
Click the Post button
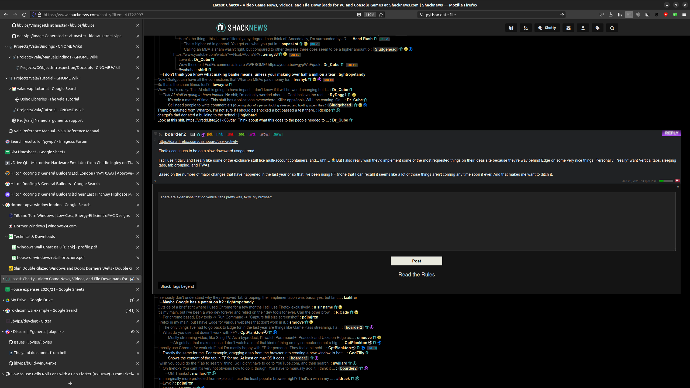point(416,261)
